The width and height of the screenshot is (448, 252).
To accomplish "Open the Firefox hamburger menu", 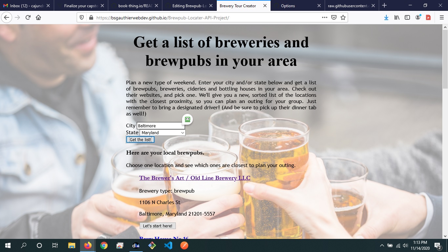I will (441, 17).
